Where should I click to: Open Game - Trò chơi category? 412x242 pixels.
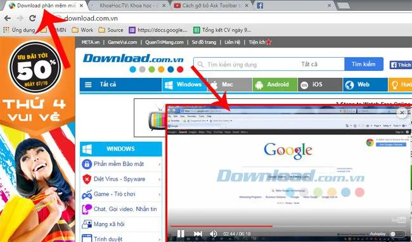(121, 194)
